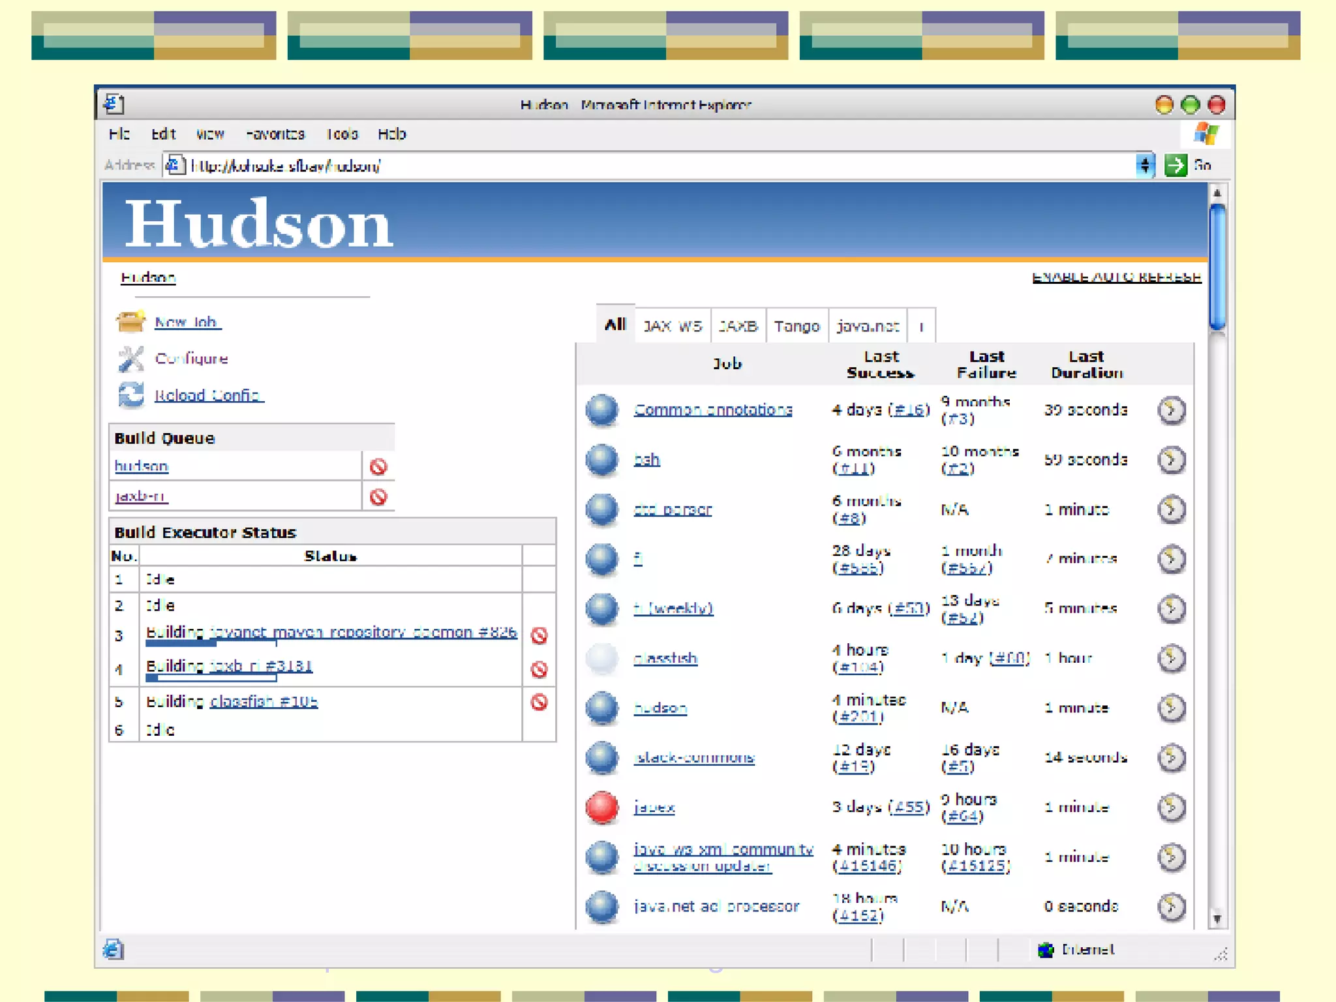
Task: Click the blue status ball for Common annotations
Action: pos(601,410)
